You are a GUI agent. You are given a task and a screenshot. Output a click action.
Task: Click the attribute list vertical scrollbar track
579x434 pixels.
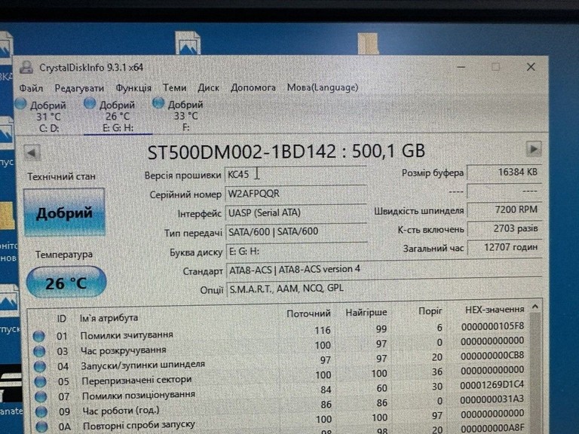click(x=535, y=373)
